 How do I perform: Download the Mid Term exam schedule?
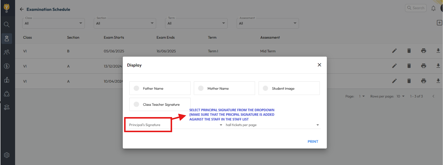(x=438, y=51)
